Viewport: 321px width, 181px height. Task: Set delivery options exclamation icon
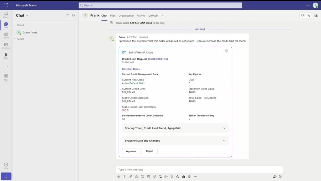coord(125,177)
